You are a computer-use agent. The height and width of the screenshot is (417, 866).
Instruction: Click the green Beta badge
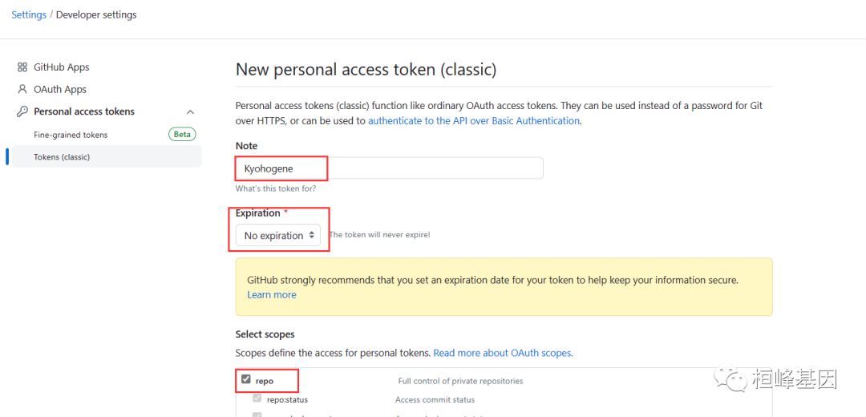182,135
